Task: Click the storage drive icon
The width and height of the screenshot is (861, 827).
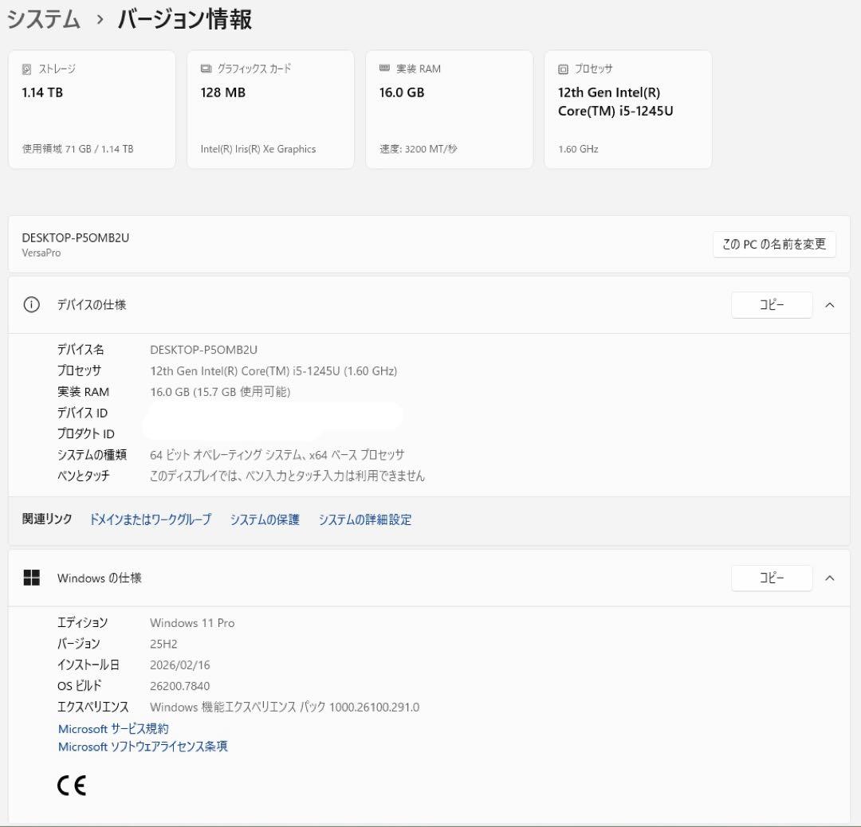Action: click(x=26, y=69)
